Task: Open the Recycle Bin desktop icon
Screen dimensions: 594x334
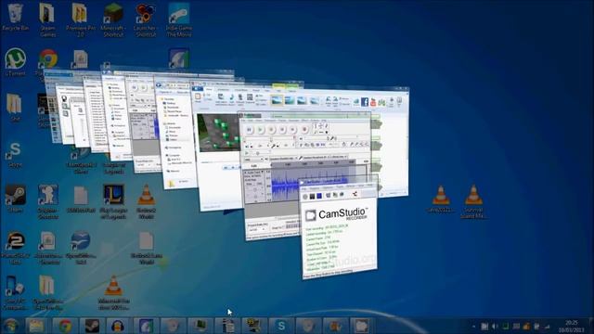Action: [15, 17]
